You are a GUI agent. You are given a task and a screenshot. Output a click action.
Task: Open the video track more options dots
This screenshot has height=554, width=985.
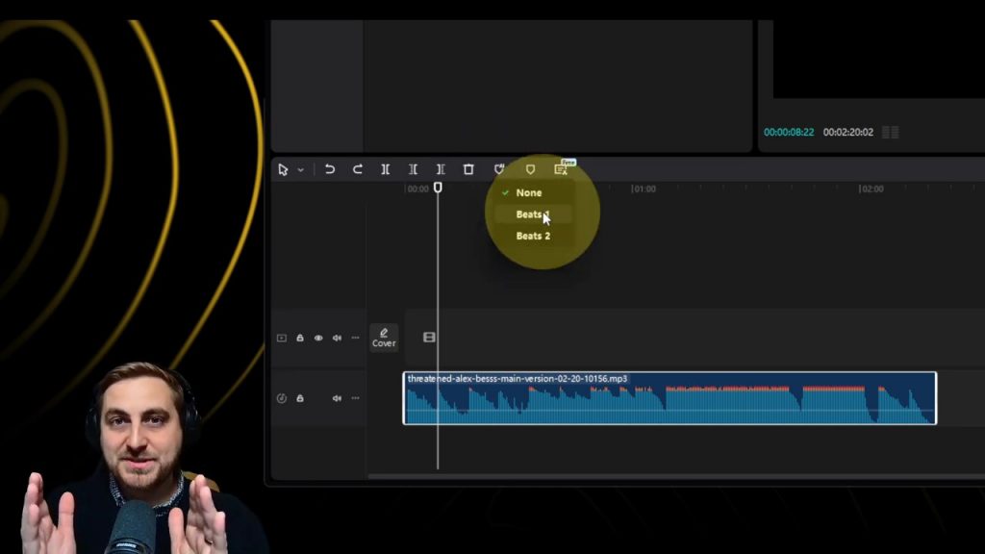pyautogui.click(x=355, y=338)
